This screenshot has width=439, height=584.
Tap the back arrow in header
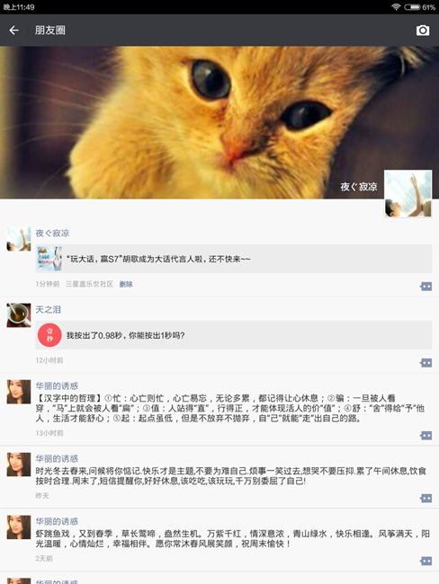(x=13, y=31)
